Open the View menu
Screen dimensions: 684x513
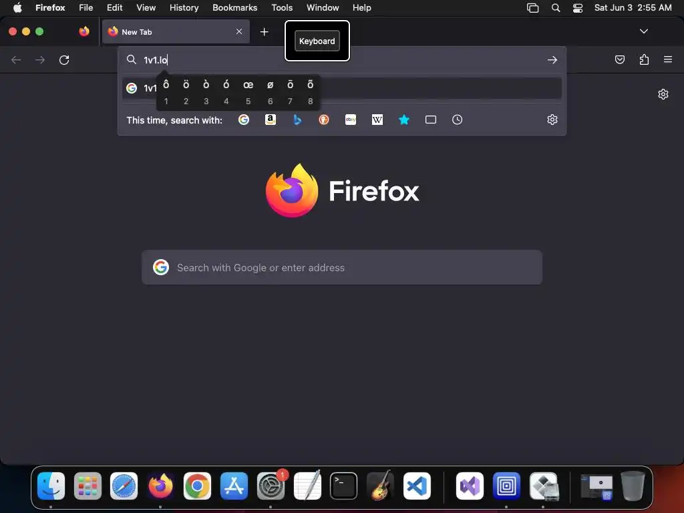(x=146, y=7)
